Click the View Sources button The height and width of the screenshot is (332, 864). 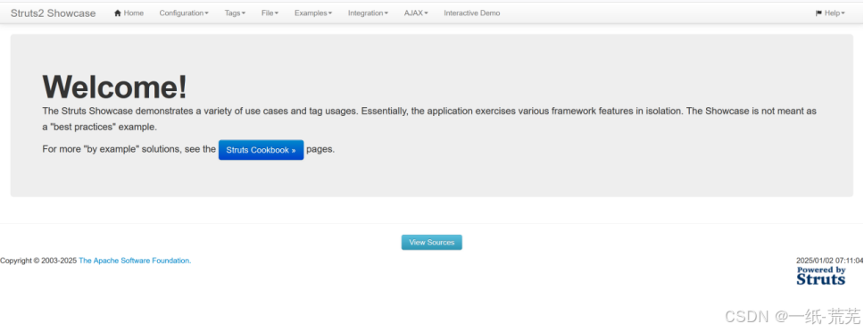pos(432,242)
